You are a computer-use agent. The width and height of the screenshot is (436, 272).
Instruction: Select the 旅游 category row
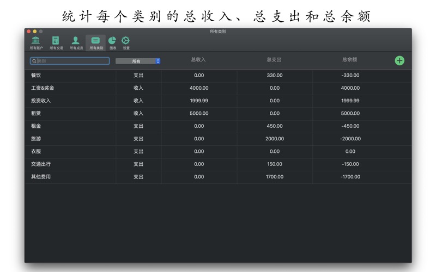(x=218, y=139)
